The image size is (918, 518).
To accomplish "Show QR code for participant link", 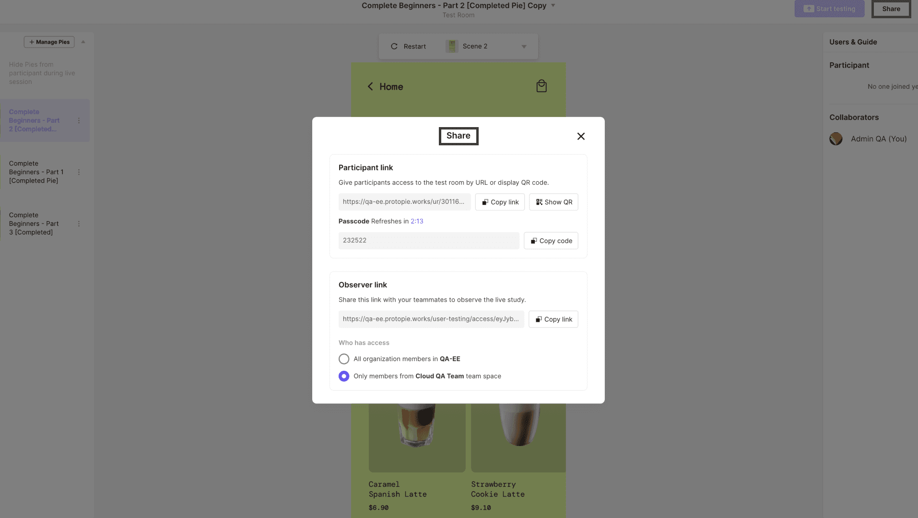I will point(553,202).
